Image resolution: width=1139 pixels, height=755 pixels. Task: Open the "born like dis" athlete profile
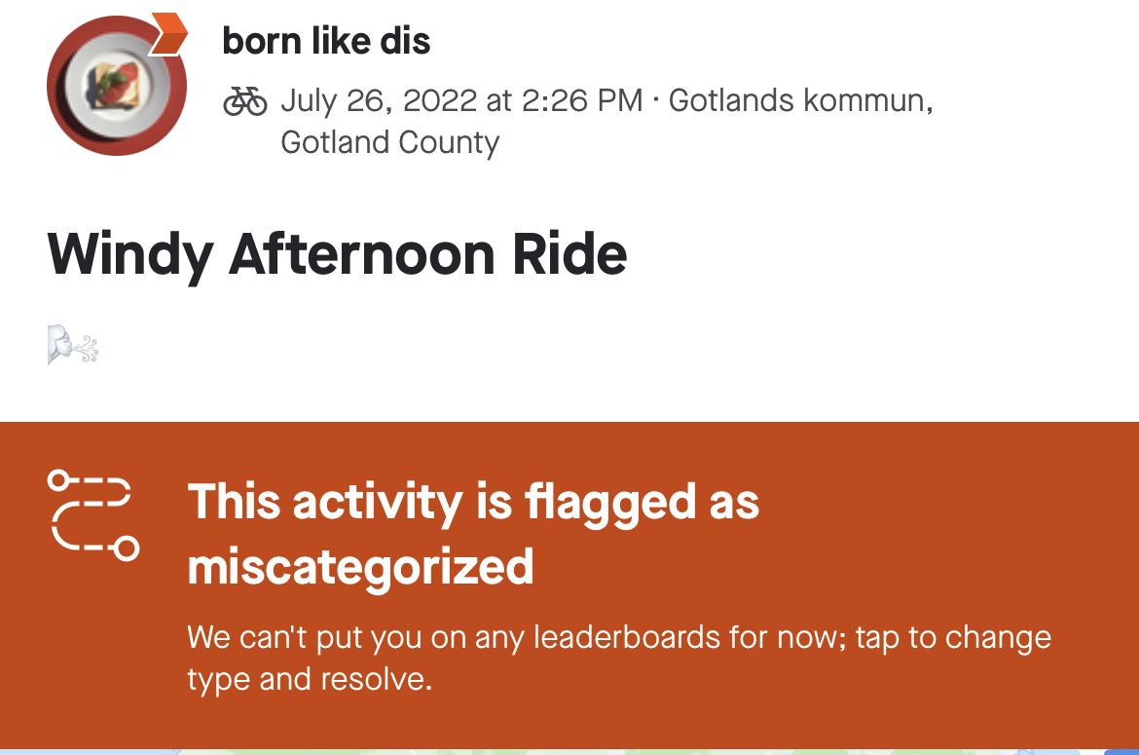pyautogui.click(x=326, y=41)
